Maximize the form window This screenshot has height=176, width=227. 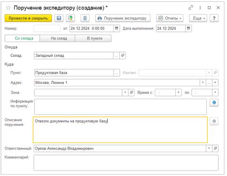[x=209, y=8]
